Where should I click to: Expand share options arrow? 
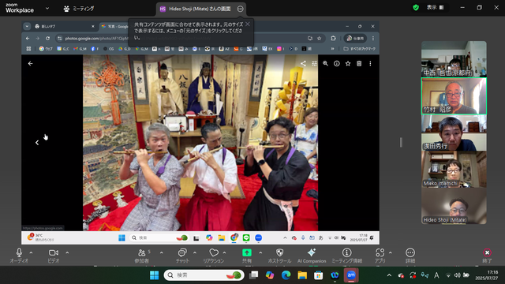click(260, 252)
